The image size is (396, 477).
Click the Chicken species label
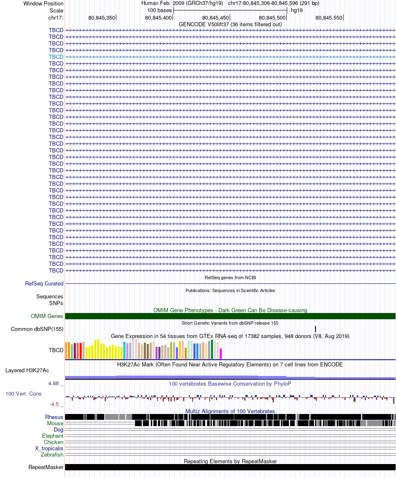click(x=53, y=442)
